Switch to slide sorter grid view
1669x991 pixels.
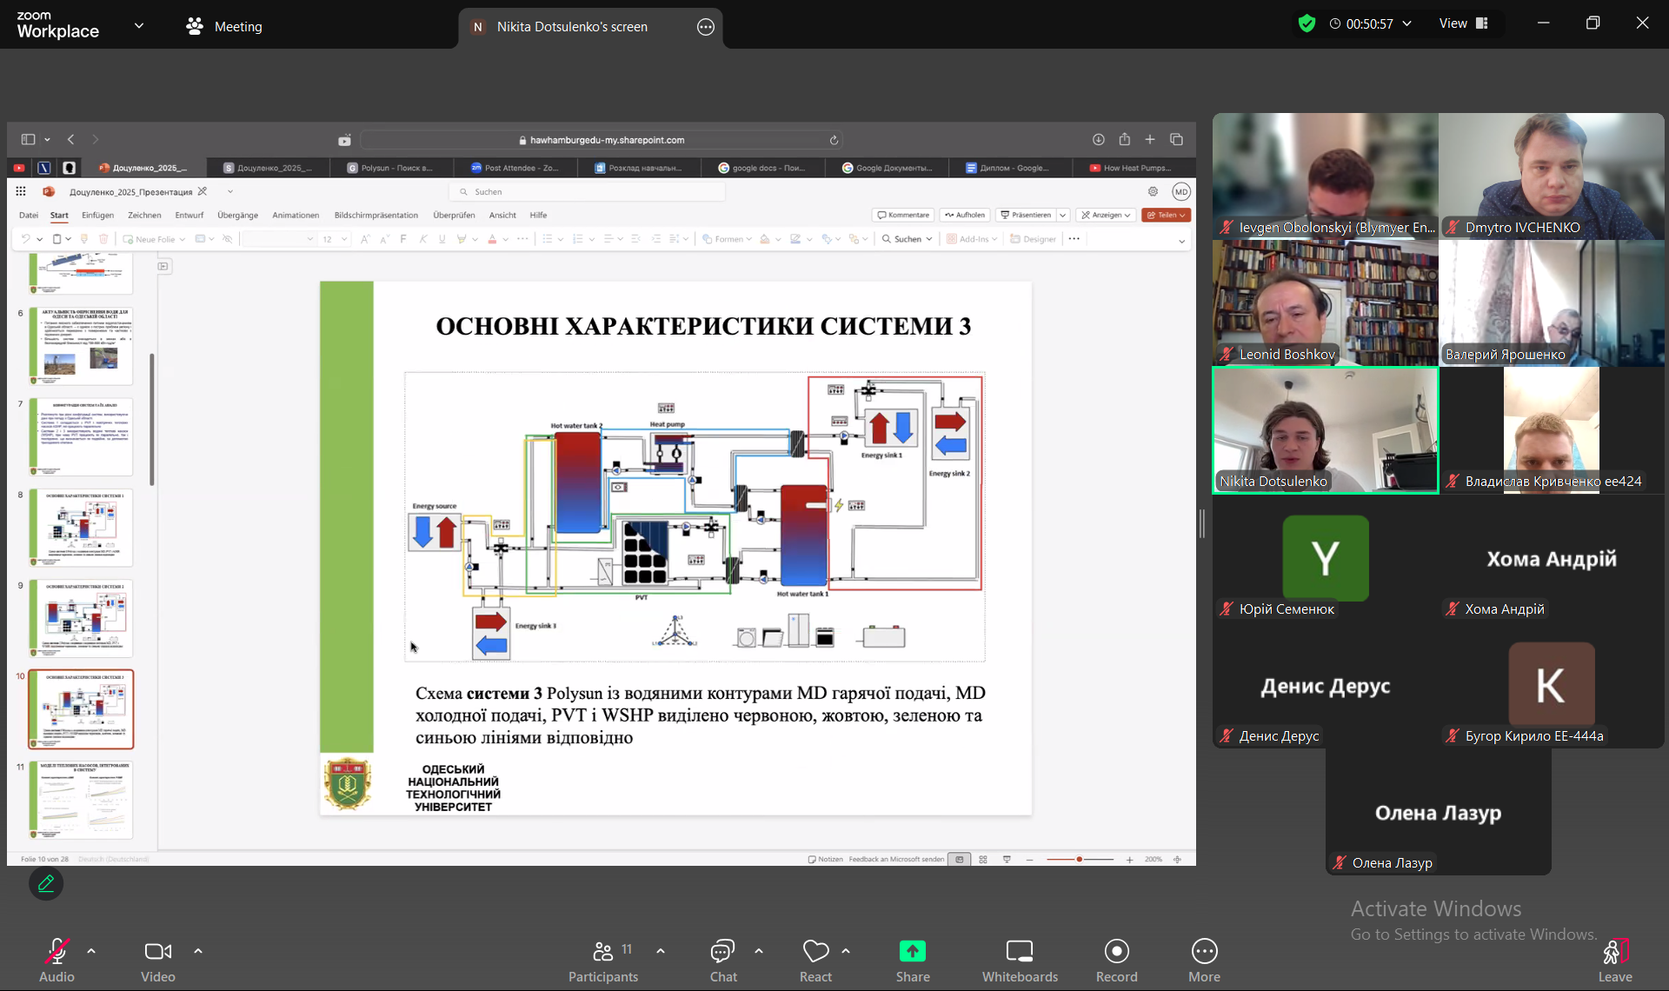click(x=983, y=859)
